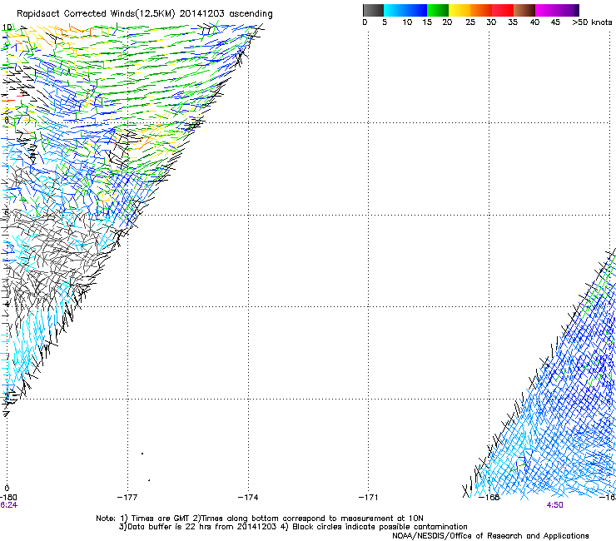Screen dimensions: 616x541
Task: Click the 'NOAA/NESDIS/Office of Research and Applications' credit
Action: 490,536
